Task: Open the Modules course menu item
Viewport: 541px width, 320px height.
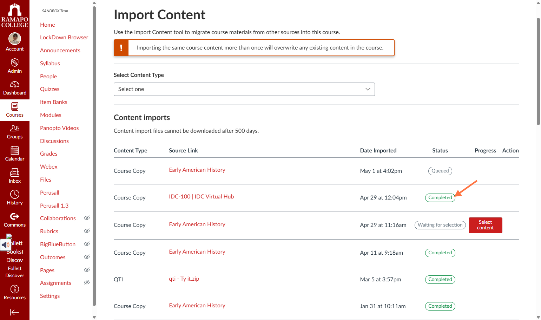Action: [x=51, y=115]
